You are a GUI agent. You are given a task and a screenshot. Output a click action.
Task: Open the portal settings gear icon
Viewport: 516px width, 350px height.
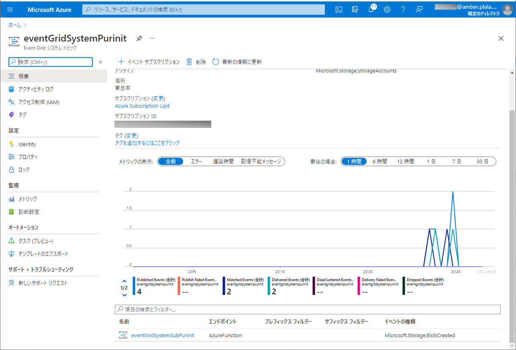(x=387, y=10)
